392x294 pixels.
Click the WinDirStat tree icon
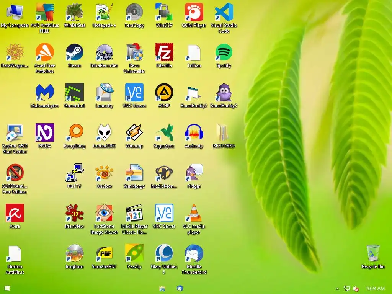click(75, 12)
